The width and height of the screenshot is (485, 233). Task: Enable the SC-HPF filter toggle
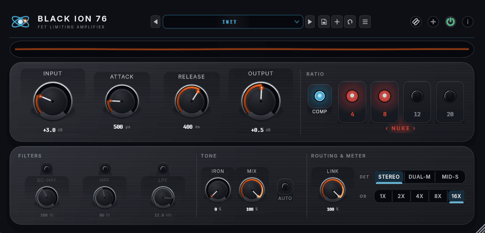tap(47, 168)
